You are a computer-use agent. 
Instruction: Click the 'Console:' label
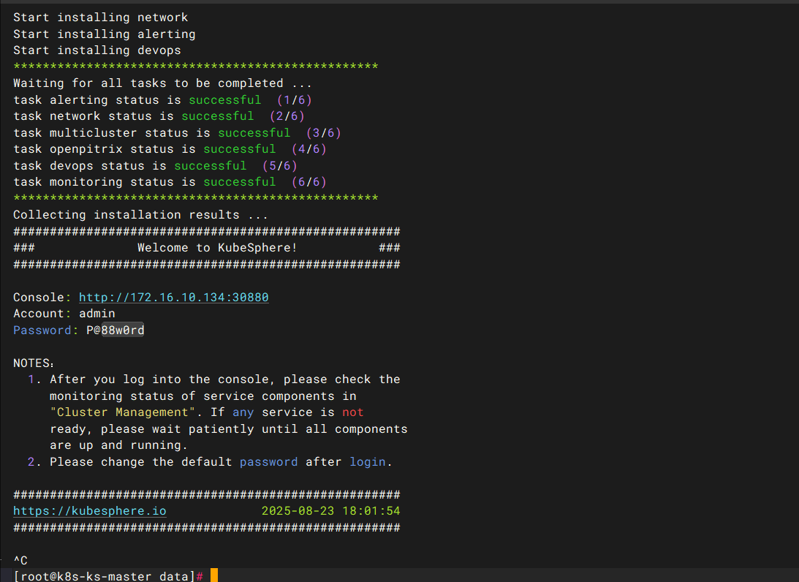pos(42,297)
